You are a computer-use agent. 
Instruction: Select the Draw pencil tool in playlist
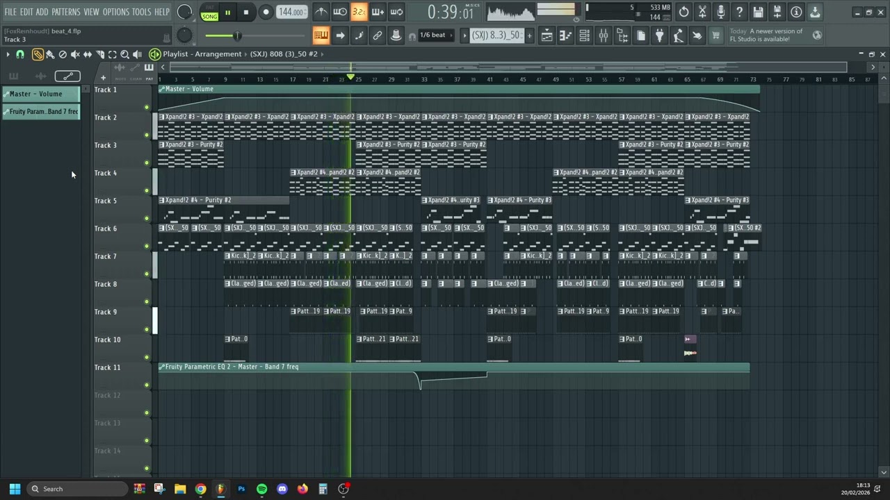click(x=38, y=54)
